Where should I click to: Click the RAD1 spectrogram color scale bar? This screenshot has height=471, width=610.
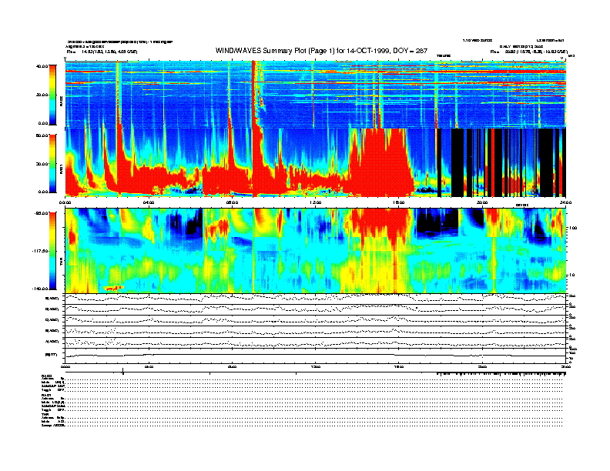52,163
